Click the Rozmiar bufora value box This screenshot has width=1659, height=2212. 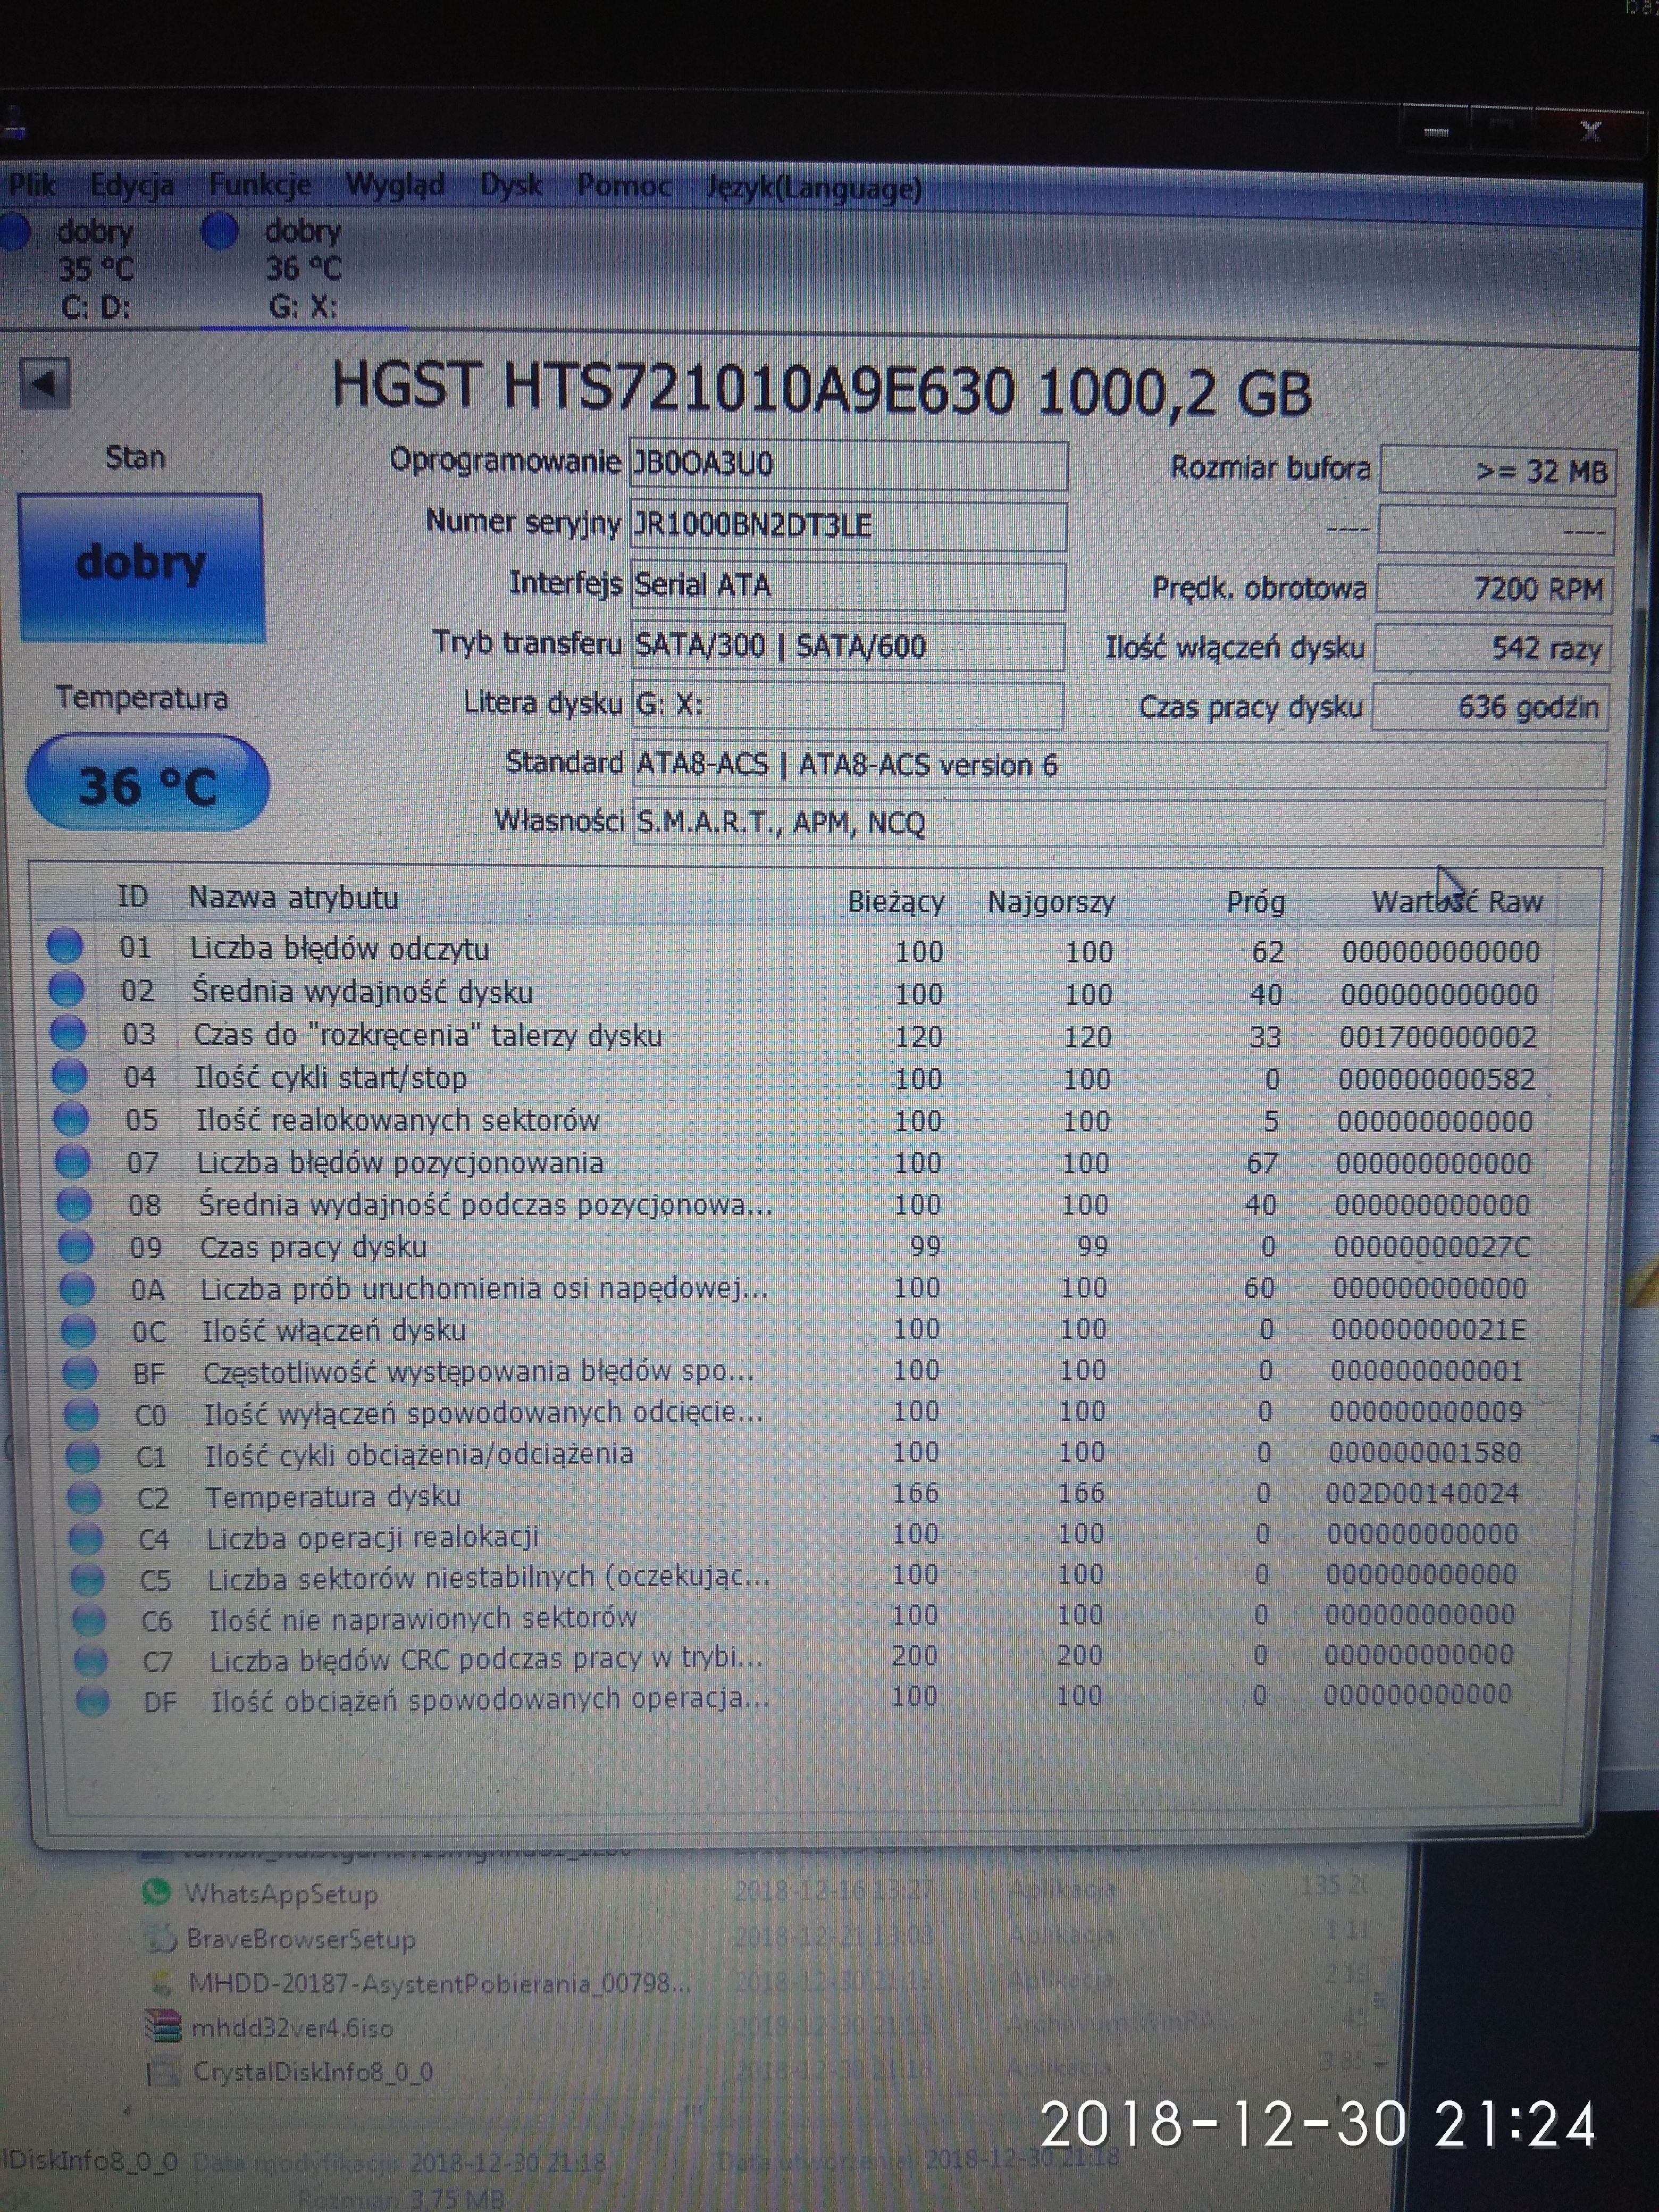[1498, 470]
